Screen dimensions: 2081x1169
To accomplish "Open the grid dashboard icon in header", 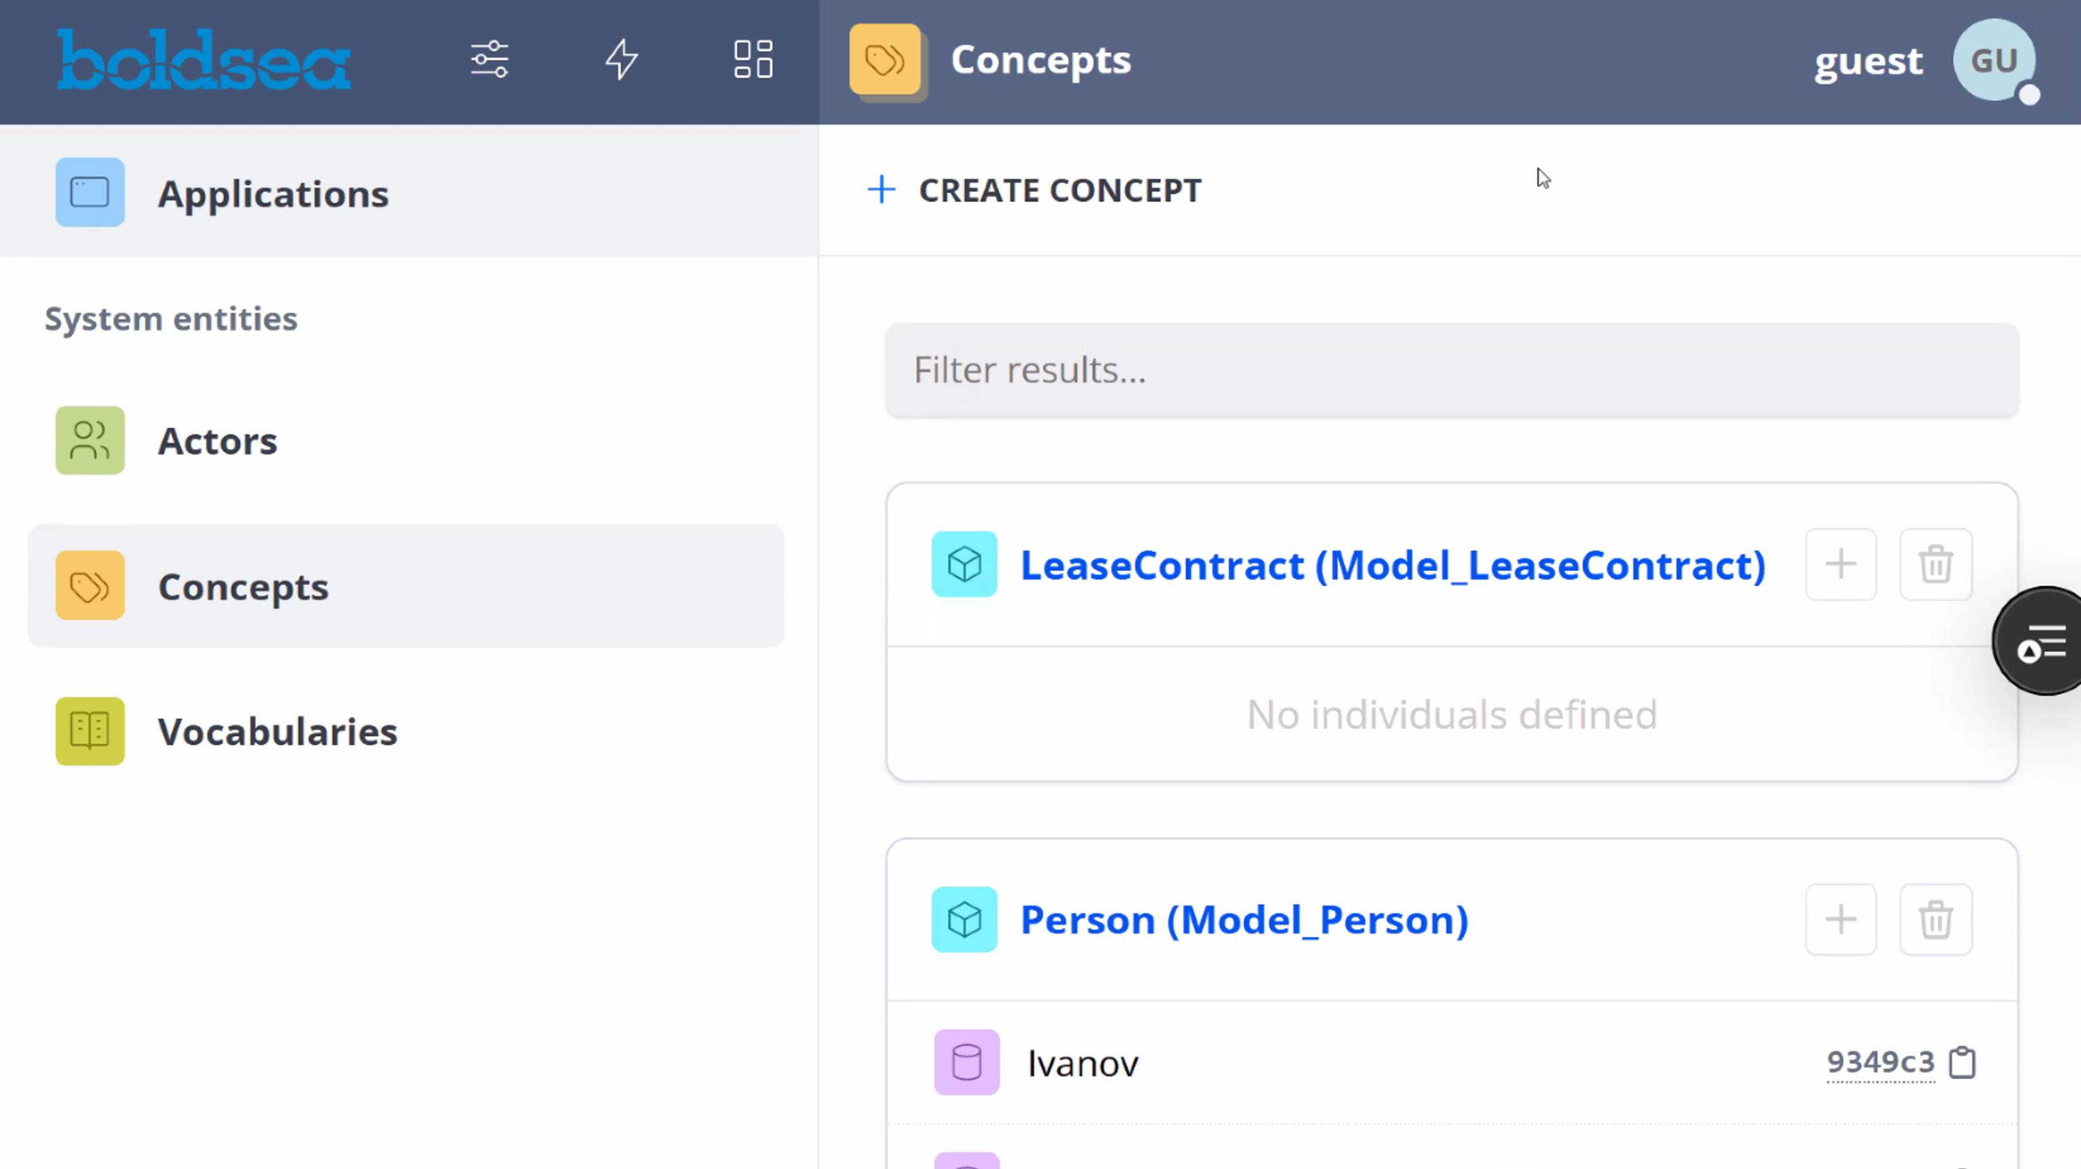I will pyautogui.click(x=753, y=60).
